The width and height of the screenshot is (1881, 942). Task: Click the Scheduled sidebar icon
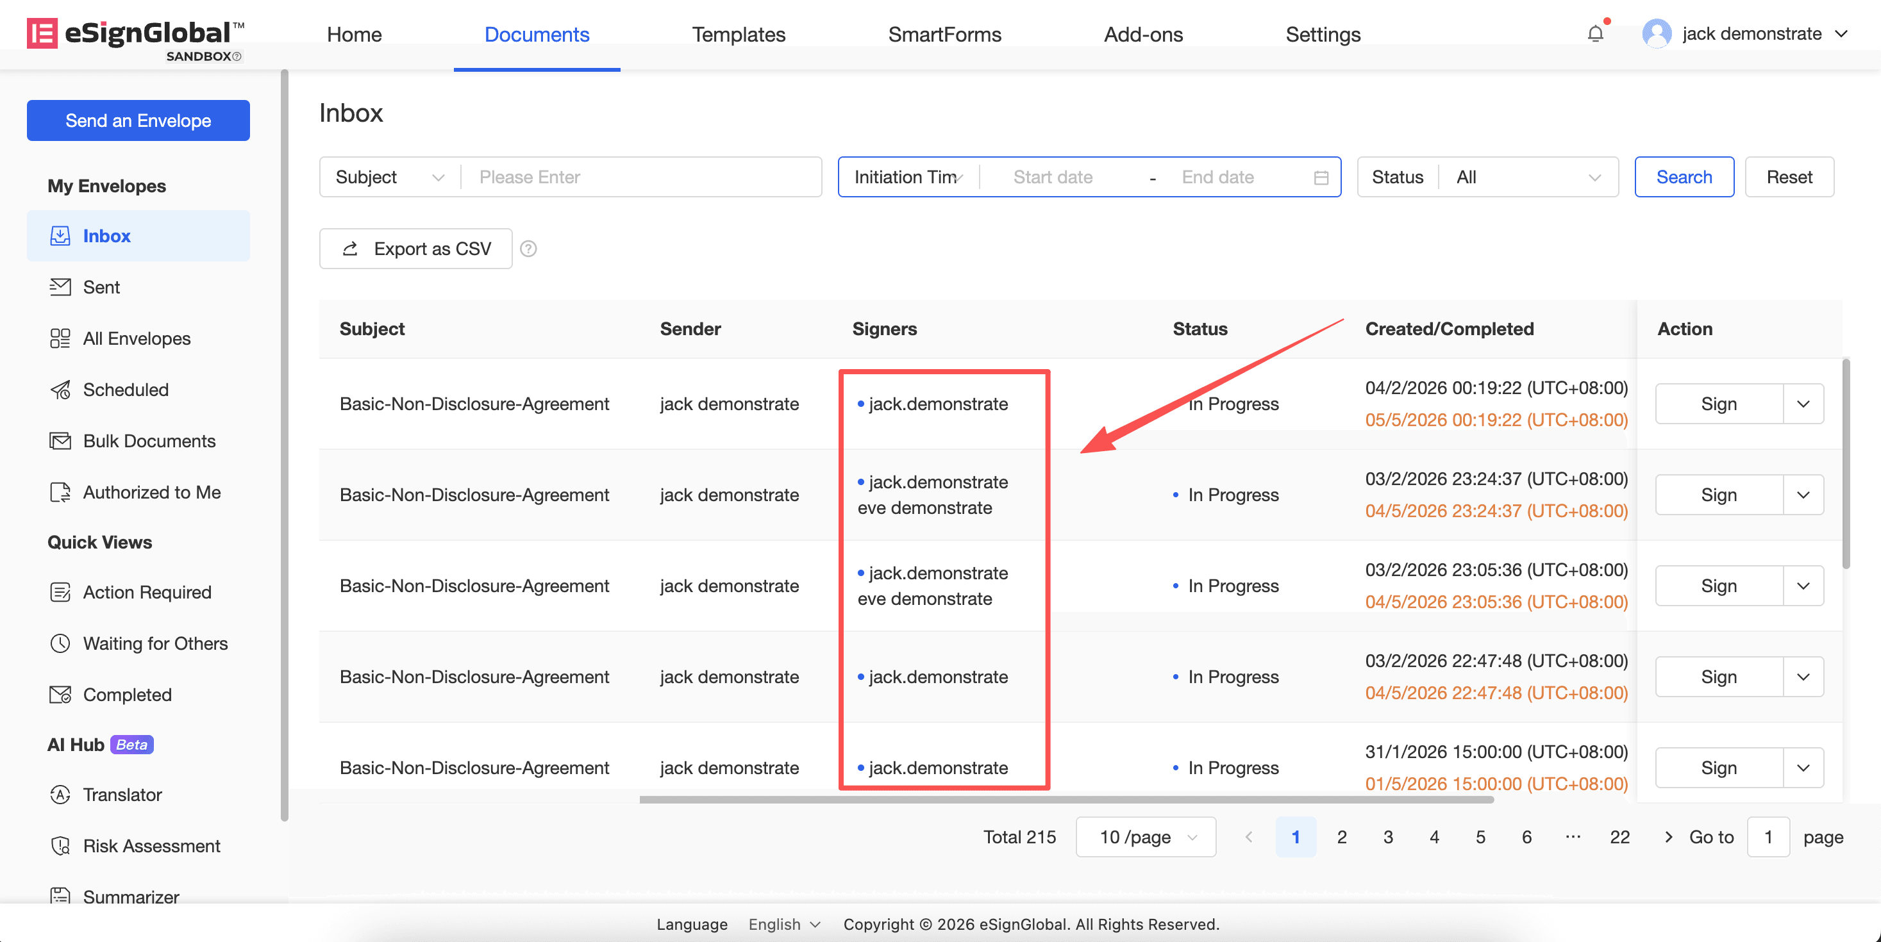pyautogui.click(x=60, y=390)
